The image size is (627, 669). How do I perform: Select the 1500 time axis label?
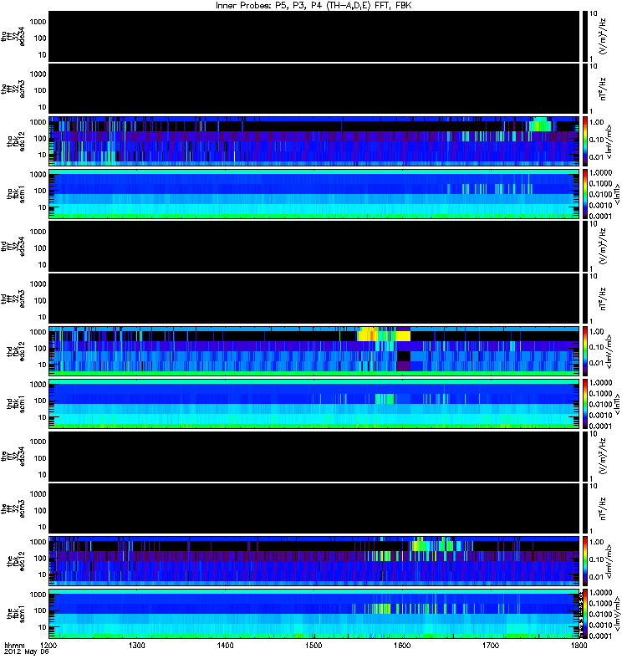click(x=313, y=645)
